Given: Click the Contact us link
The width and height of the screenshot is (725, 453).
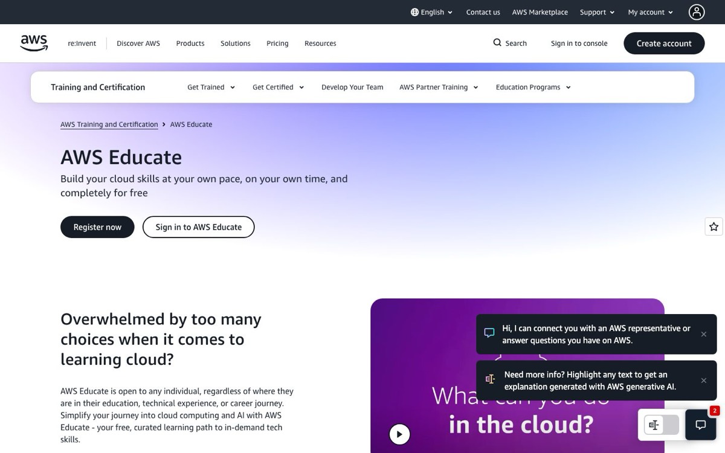Looking at the screenshot, I should pyautogui.click(x=483, y=12).
